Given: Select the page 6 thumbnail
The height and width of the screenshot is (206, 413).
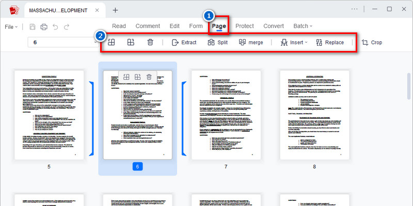Looking at the screenshot, I should pos(137,115).
